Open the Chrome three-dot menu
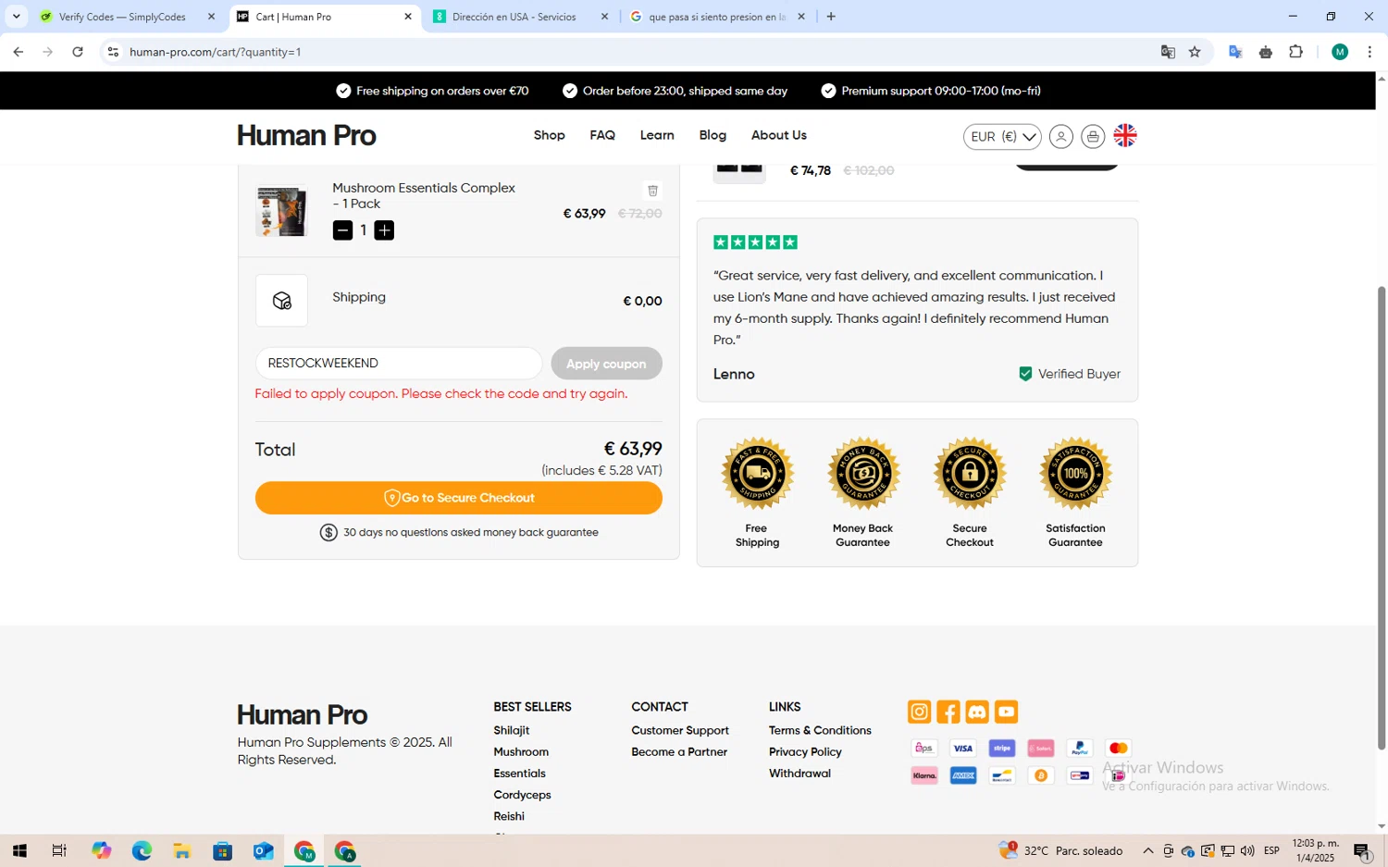Viewport: 1388px width, 867px height. [1369, 52]
